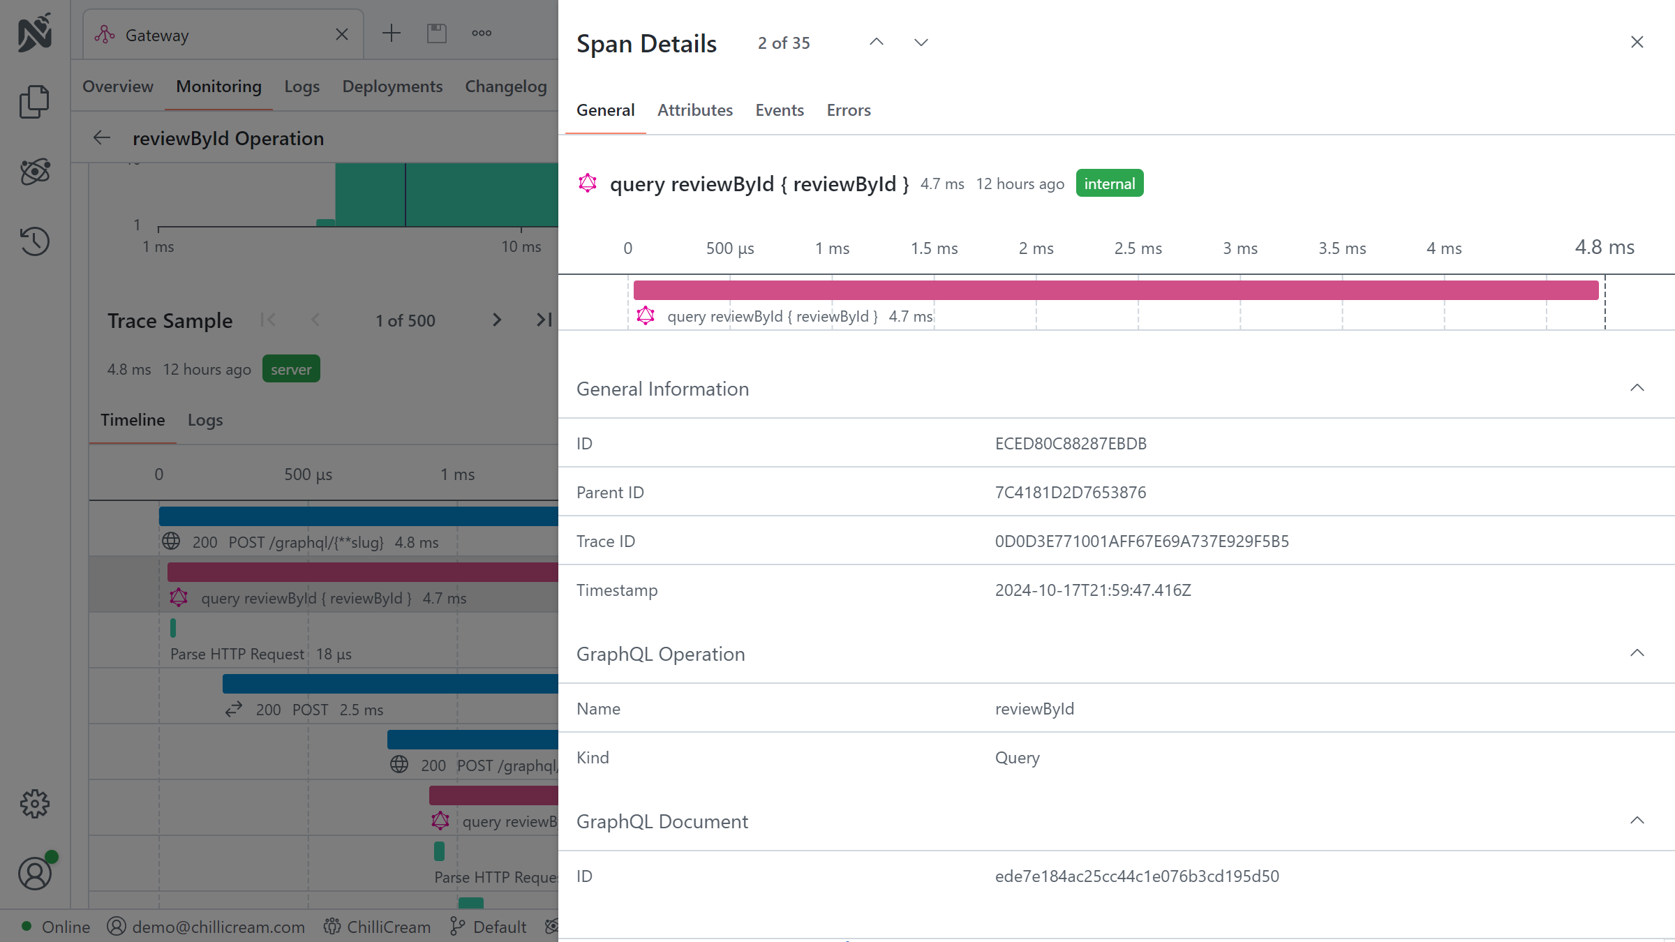The height and width of the screenshot is (942, 1675).
Task: Collapse the General Information section
Action: [1637, 389]
